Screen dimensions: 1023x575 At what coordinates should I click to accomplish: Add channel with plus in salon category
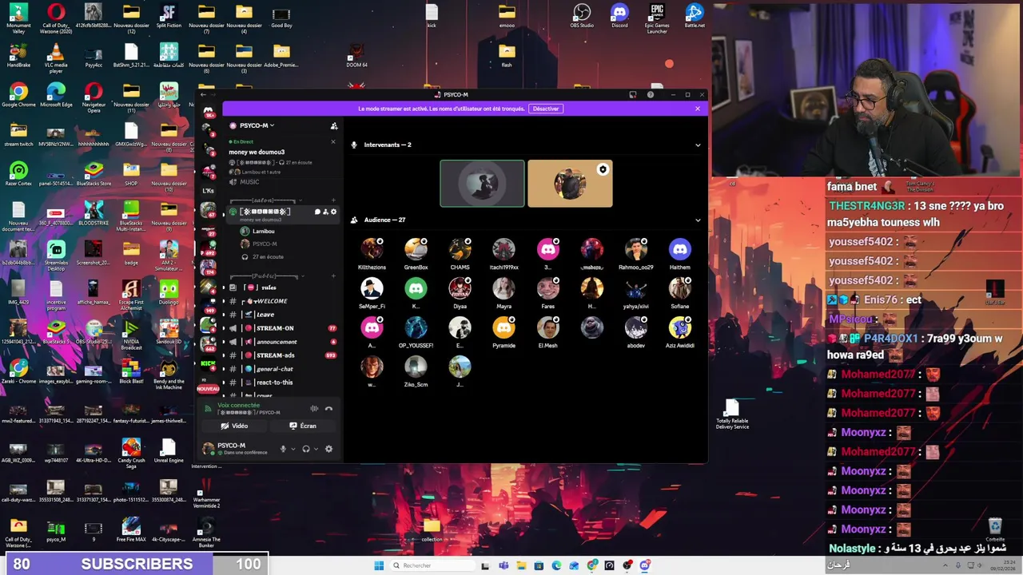[x=333, y=200]
